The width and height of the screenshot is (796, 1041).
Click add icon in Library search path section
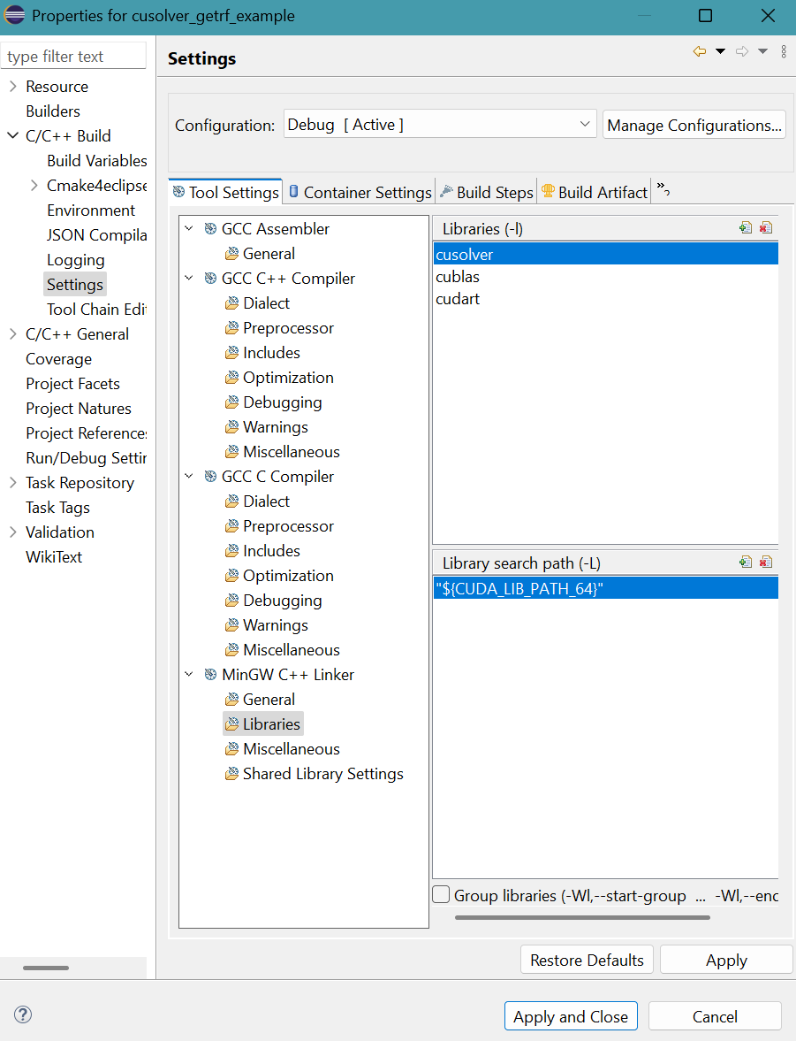[x=746, y=563]
